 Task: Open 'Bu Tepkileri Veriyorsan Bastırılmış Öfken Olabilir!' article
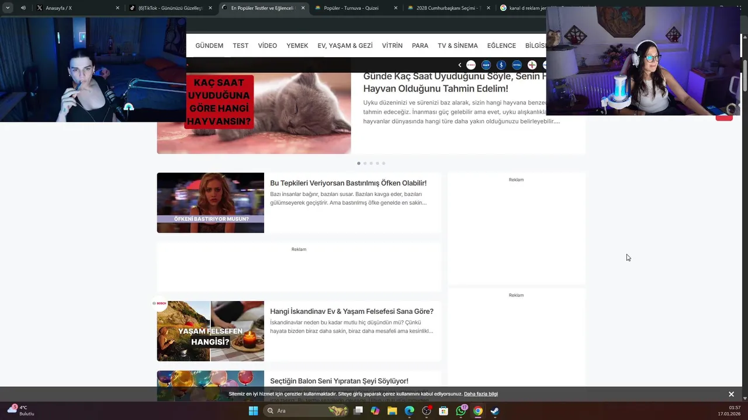click(x=348, y=183)
